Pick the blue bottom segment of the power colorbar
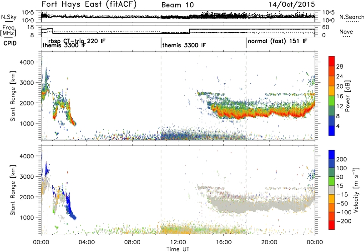This screenshot has width=364, height=252. [332, 131]
